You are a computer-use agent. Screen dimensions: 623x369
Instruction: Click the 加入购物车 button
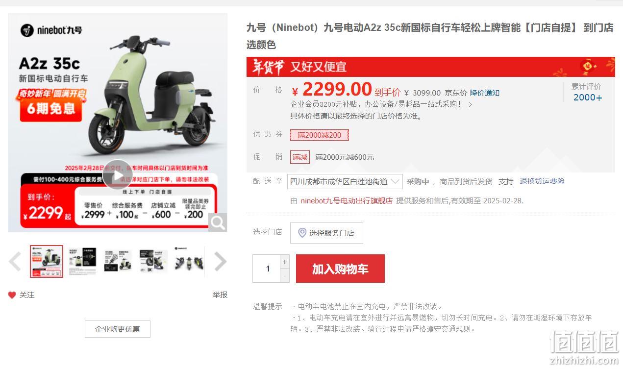click(x=340, y=269)
